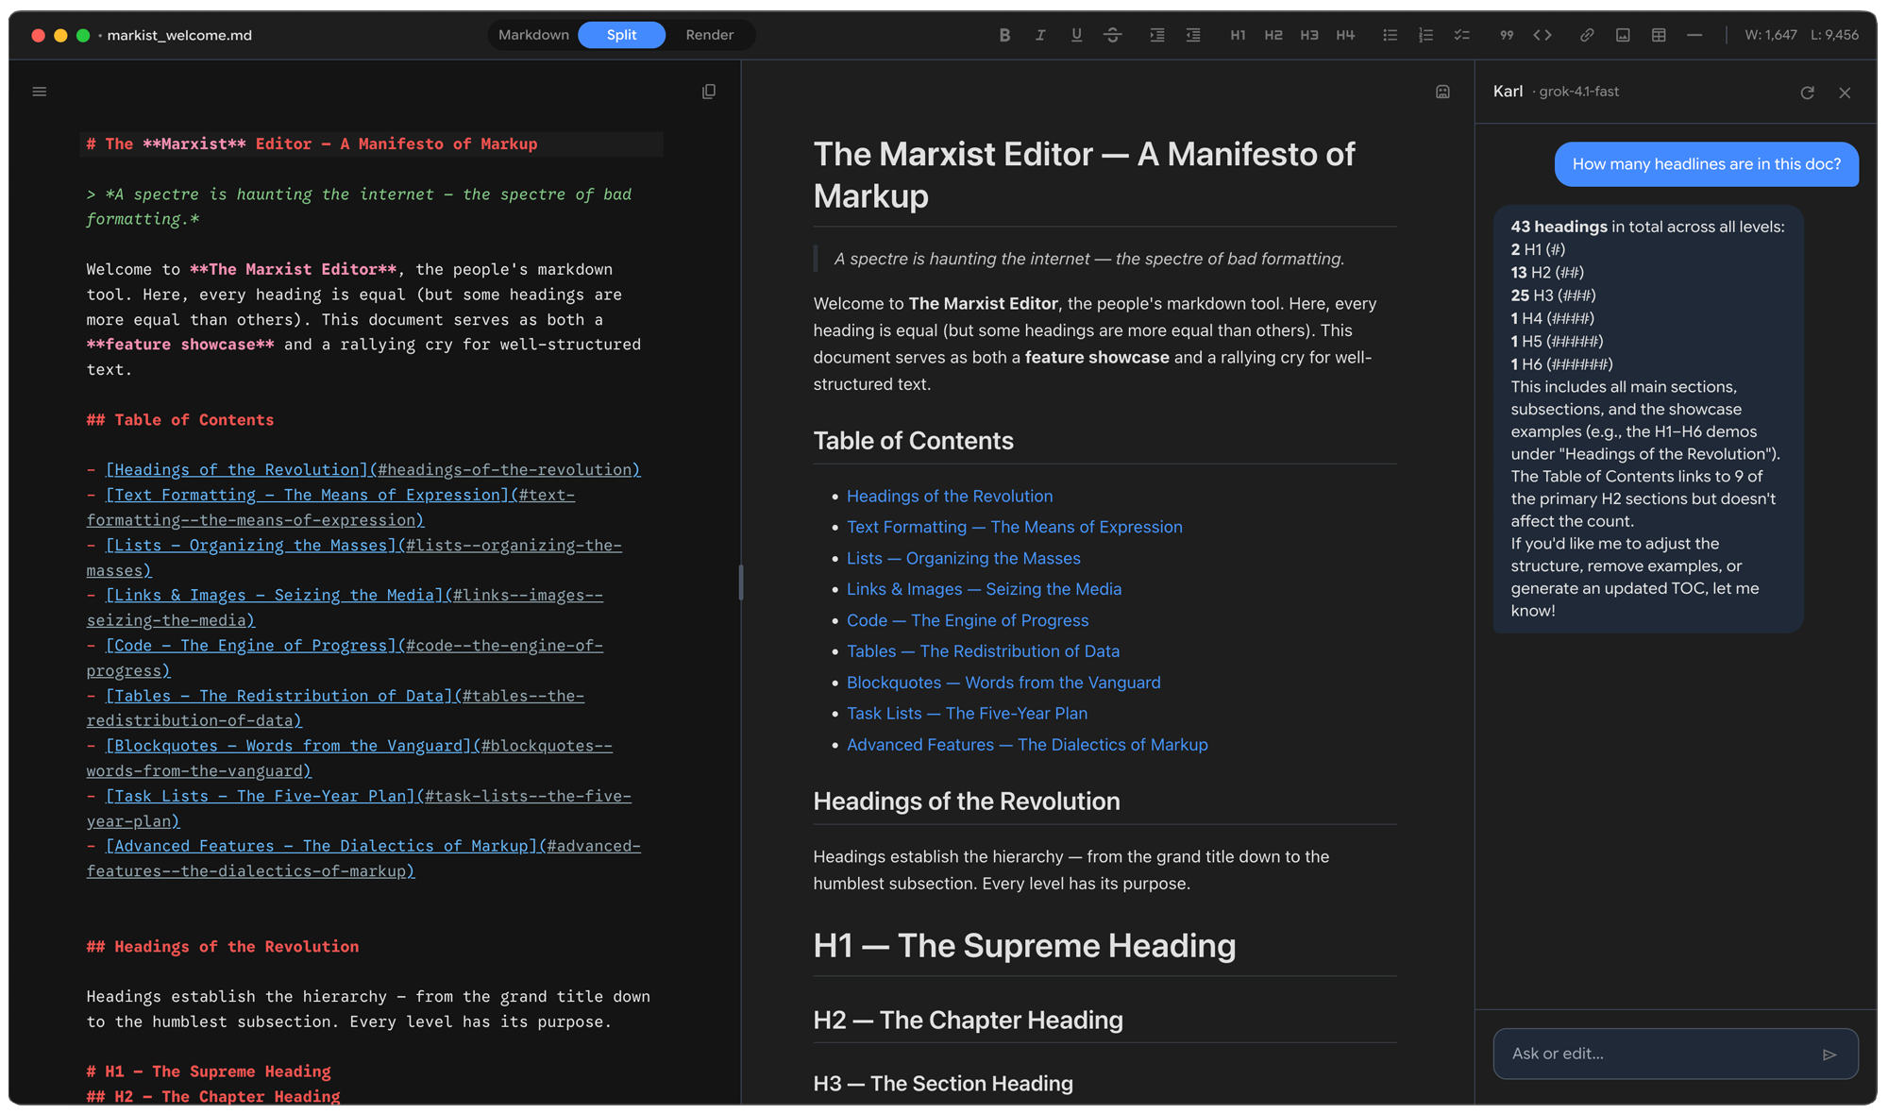The width and height of the screenshot is (1888, 1114).
Task: Switch to Render view
Action: coord(709,35)
